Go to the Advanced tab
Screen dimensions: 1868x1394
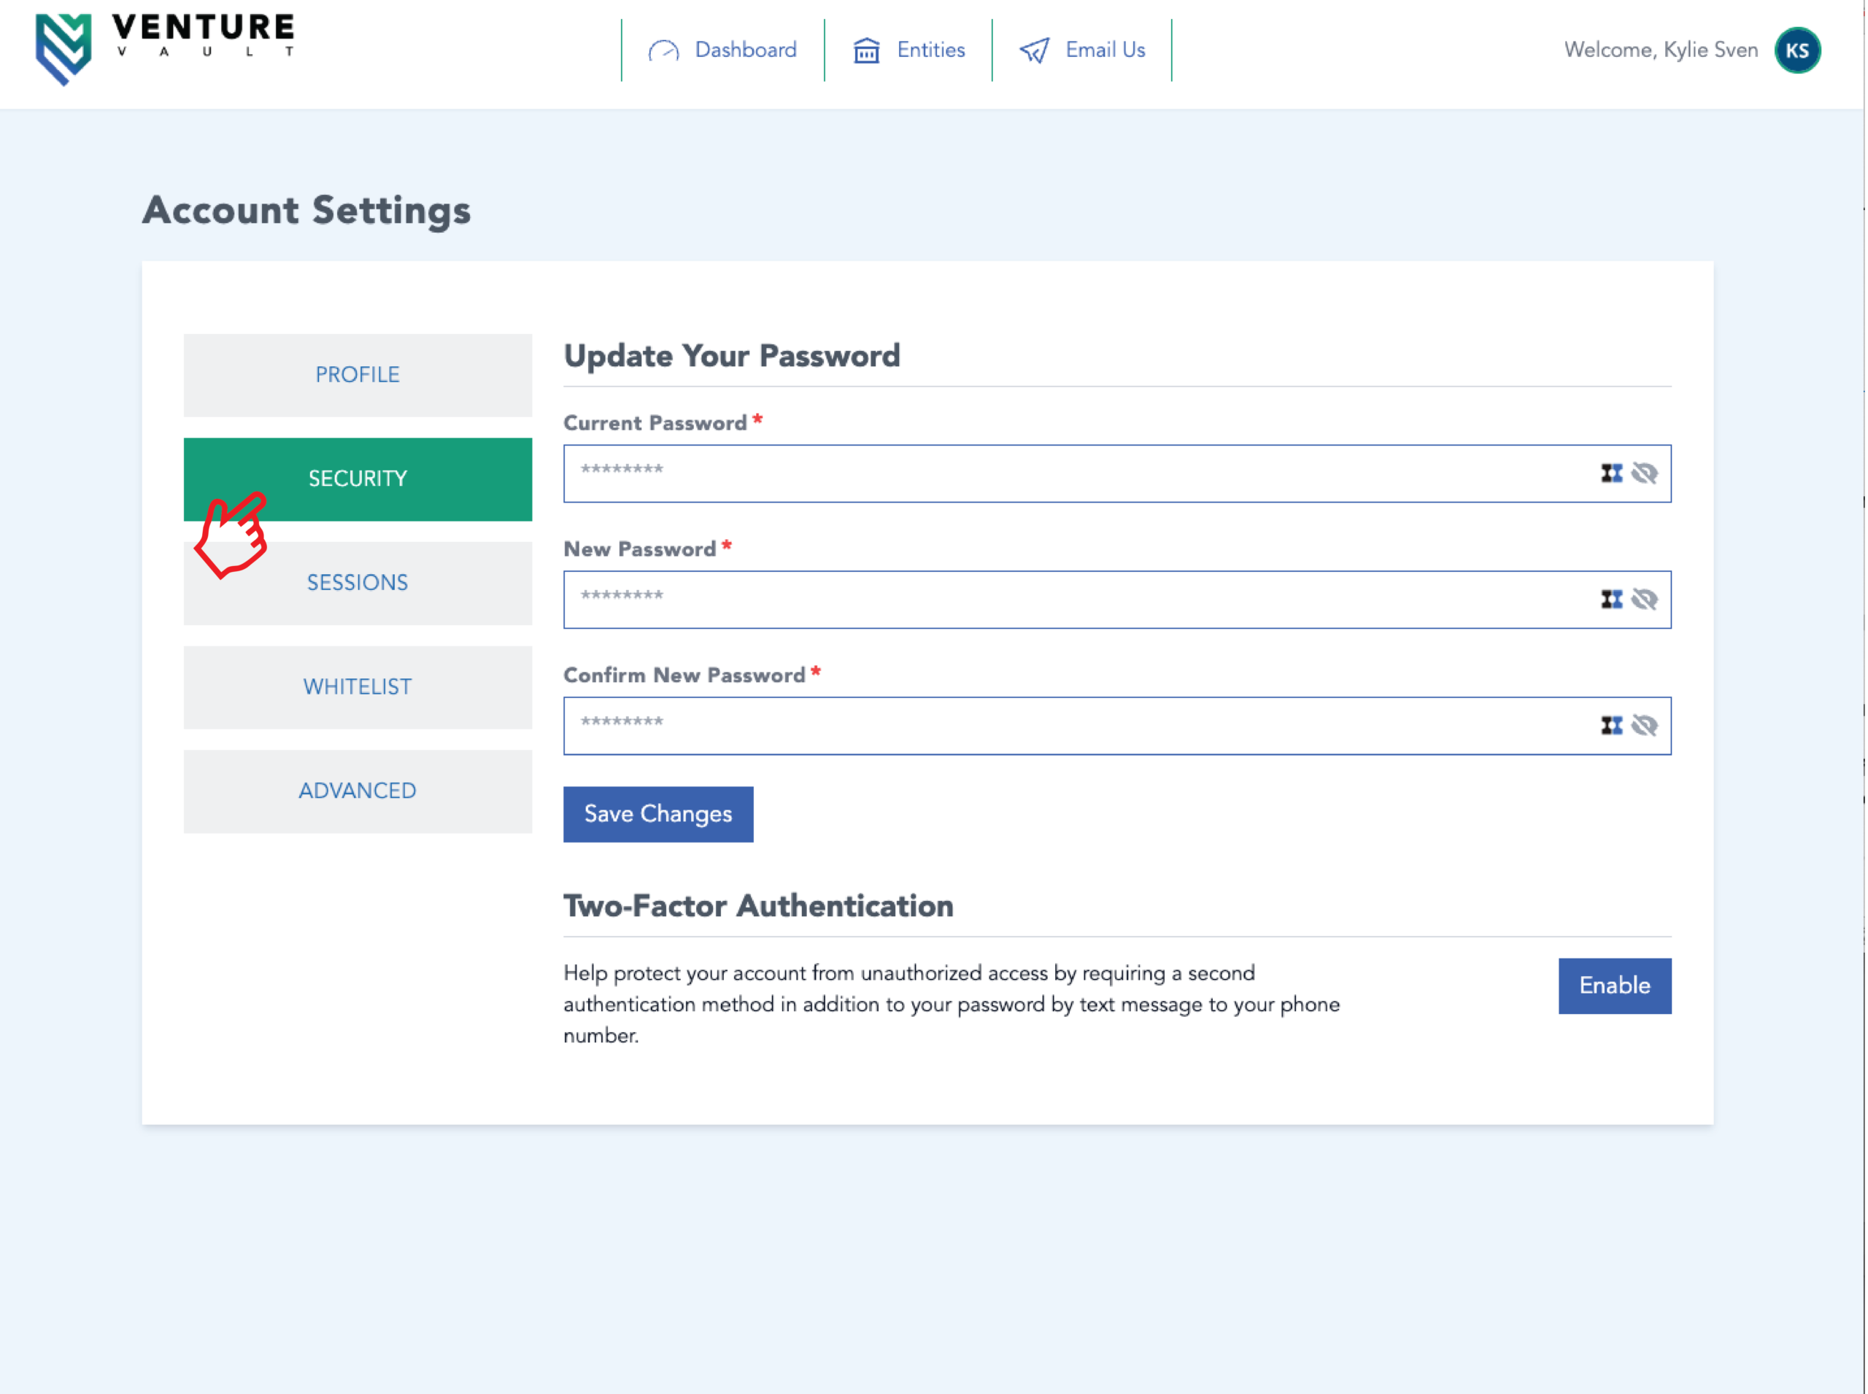tap(357, 791)
